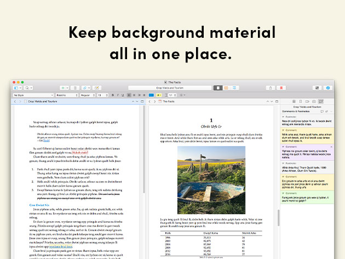This screenshot has width=345, height=259.
Task: Switch to Outliner view mode
Action: (234, 88)
